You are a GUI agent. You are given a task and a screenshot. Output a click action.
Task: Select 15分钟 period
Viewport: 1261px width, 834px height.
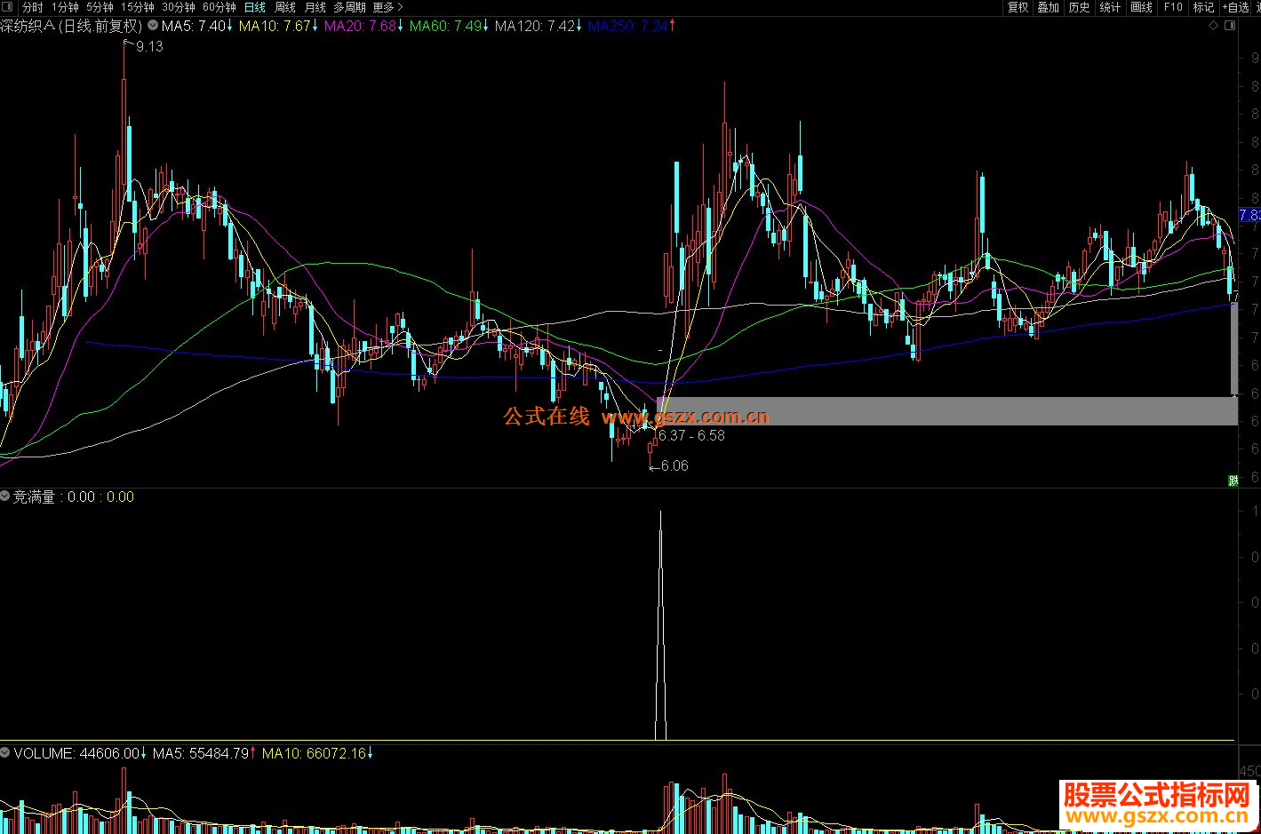137,7
